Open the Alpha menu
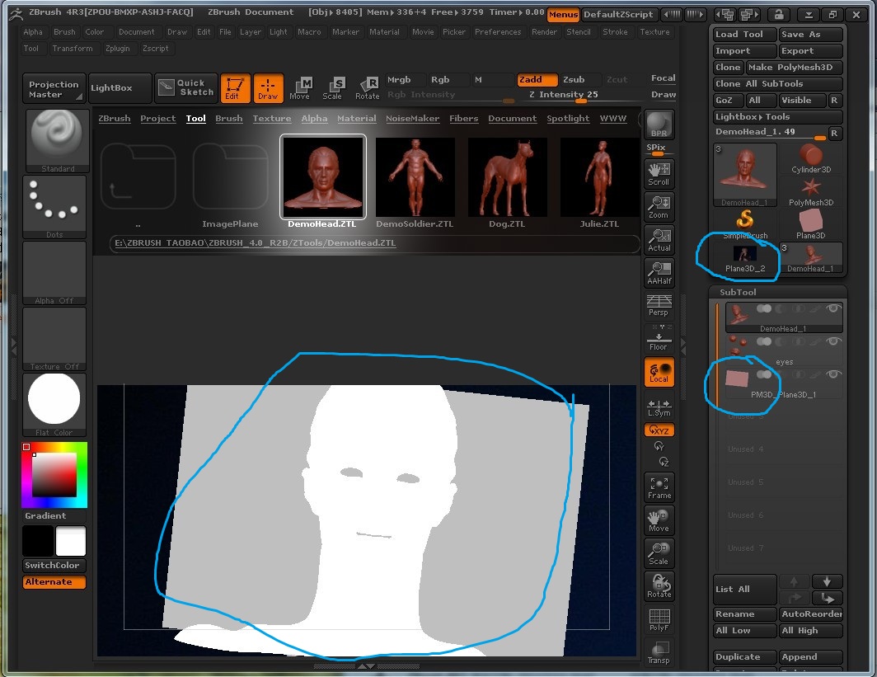Screen dimensions: 877x677 (32, 32)
